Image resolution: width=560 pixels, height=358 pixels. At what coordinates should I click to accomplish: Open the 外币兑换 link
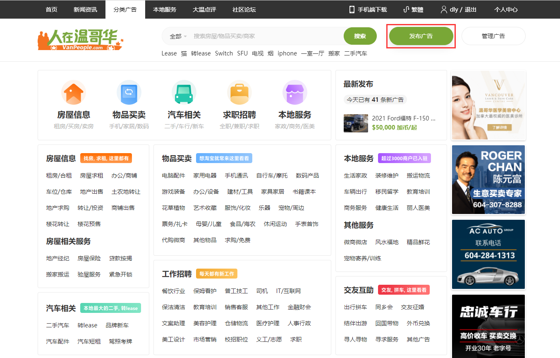418,323
